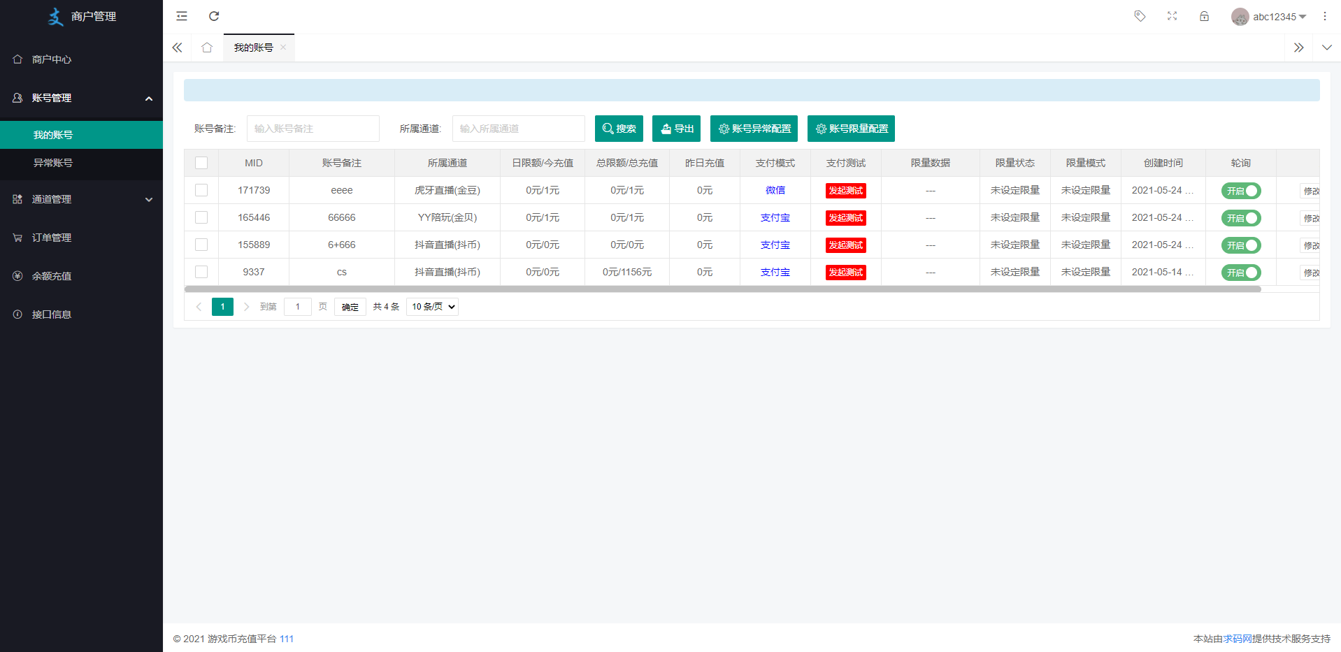Enter fullscreen using the expand icon
Viewport: 1341px width, 652px height.
[x=1172, y=16]
